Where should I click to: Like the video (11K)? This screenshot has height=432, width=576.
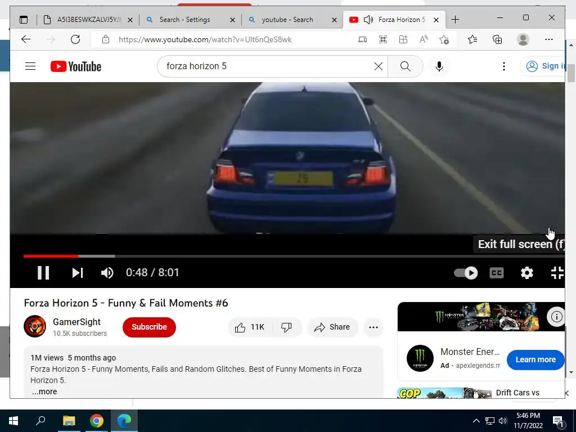click(x=251, y=327)
